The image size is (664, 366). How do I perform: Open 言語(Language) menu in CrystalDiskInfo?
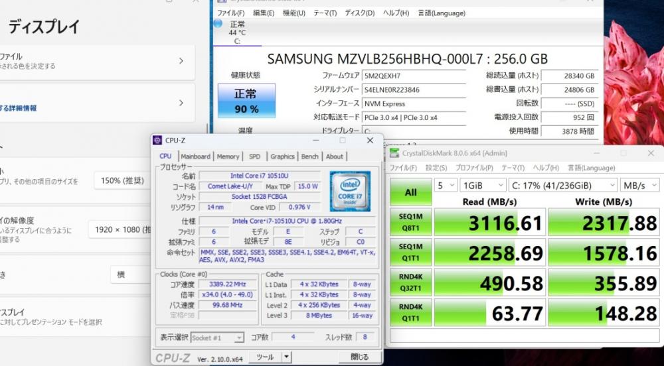click(x=442, y=13)
